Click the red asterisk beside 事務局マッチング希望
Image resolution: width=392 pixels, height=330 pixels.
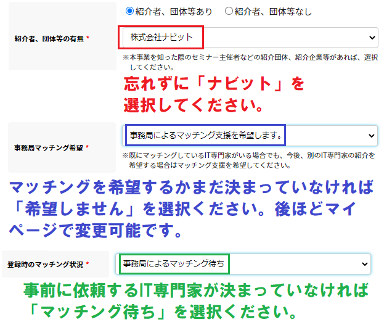pos(88,148)
